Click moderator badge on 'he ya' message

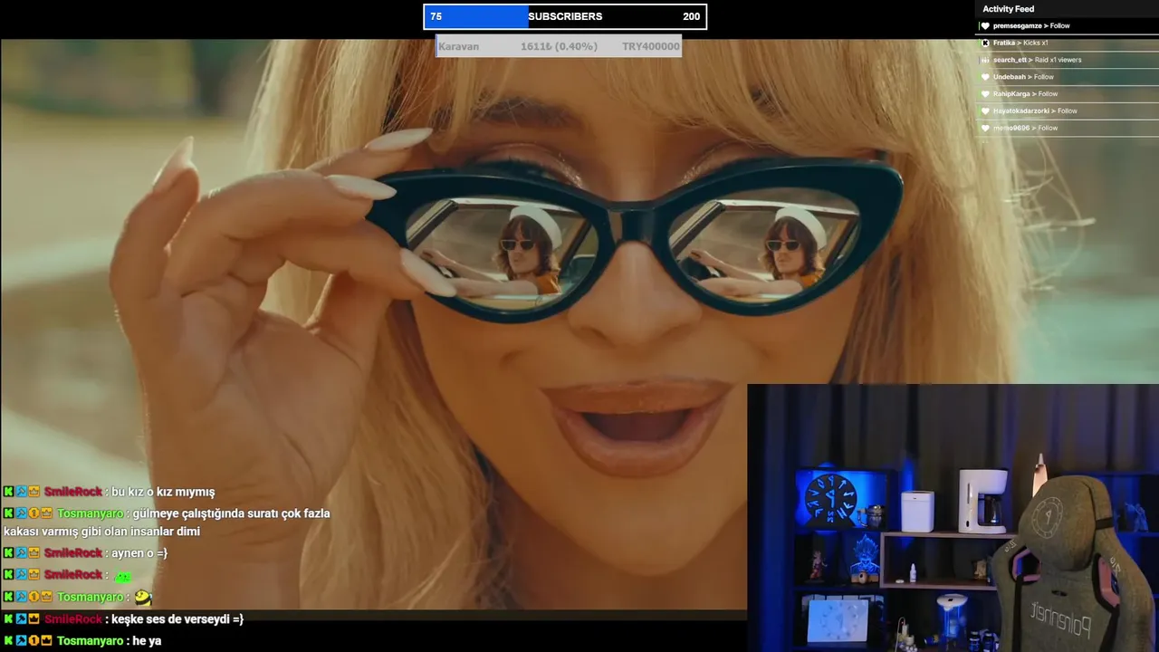21,640
